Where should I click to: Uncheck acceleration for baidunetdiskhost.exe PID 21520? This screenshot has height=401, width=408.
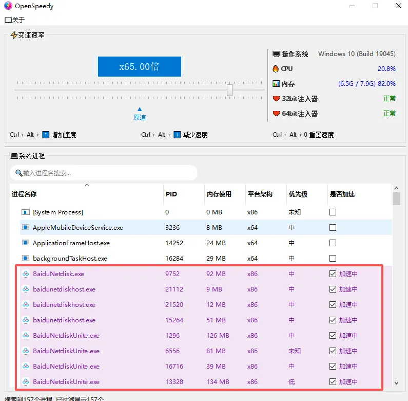333,304
